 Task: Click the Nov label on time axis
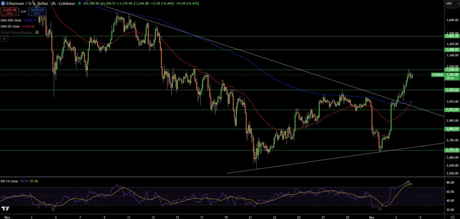[8, 217]
